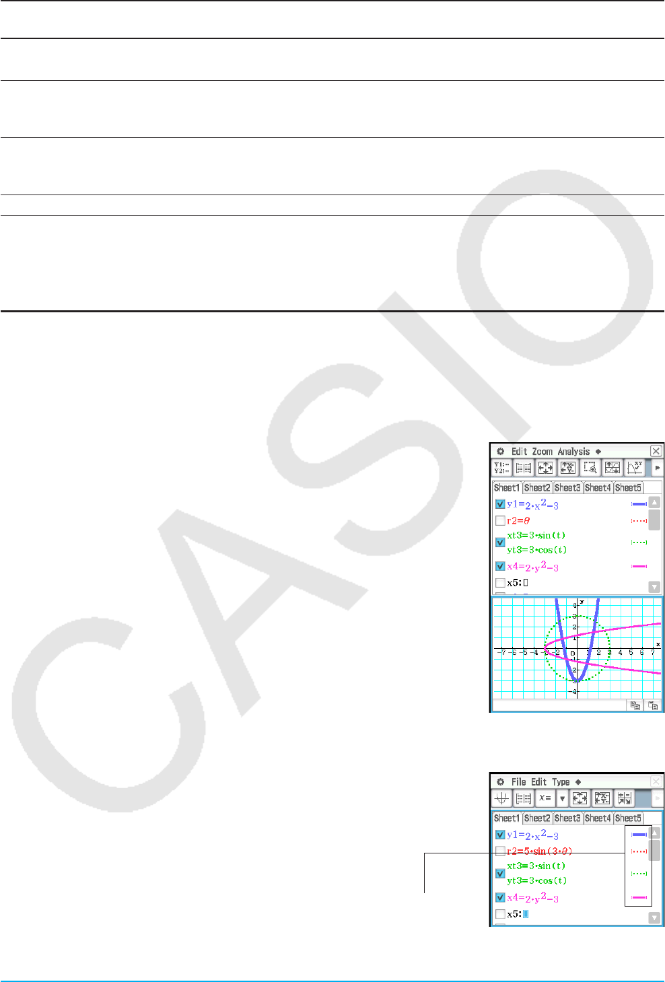Click the diamond menu after Type
The image size is (665, 982).
point(577,782)
